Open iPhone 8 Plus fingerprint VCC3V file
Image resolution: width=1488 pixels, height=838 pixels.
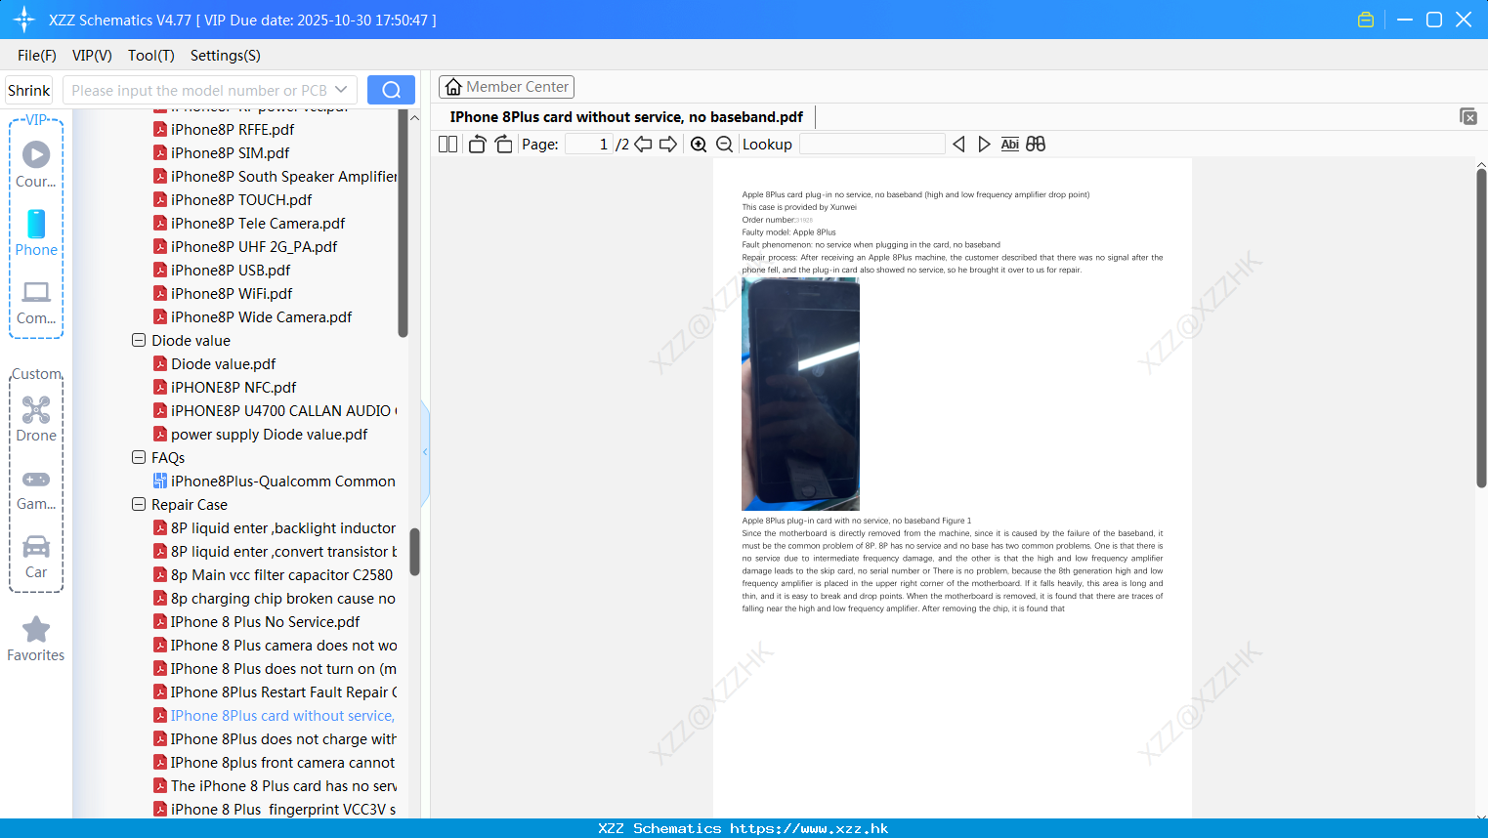click(x=283, y=809)
